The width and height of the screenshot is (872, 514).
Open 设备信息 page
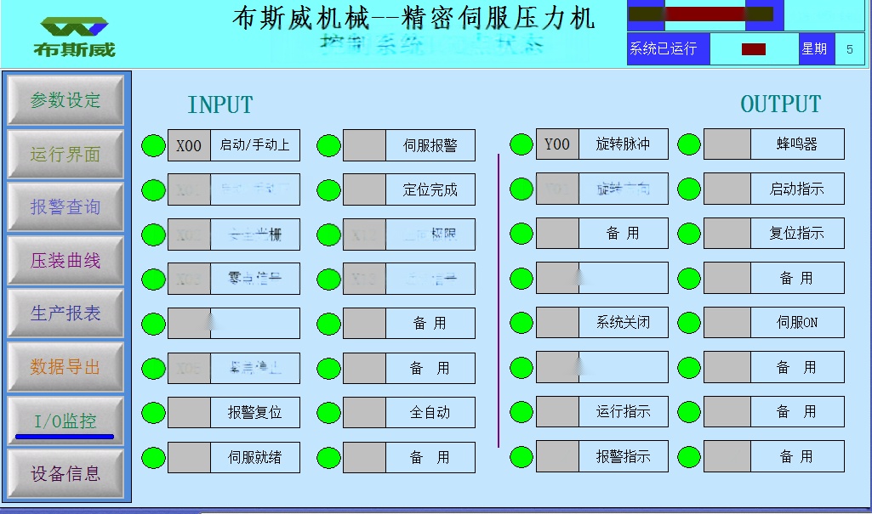click(65, 473)
